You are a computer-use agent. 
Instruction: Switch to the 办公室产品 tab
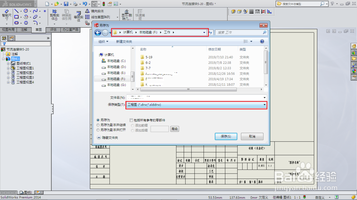pos(70,30)
